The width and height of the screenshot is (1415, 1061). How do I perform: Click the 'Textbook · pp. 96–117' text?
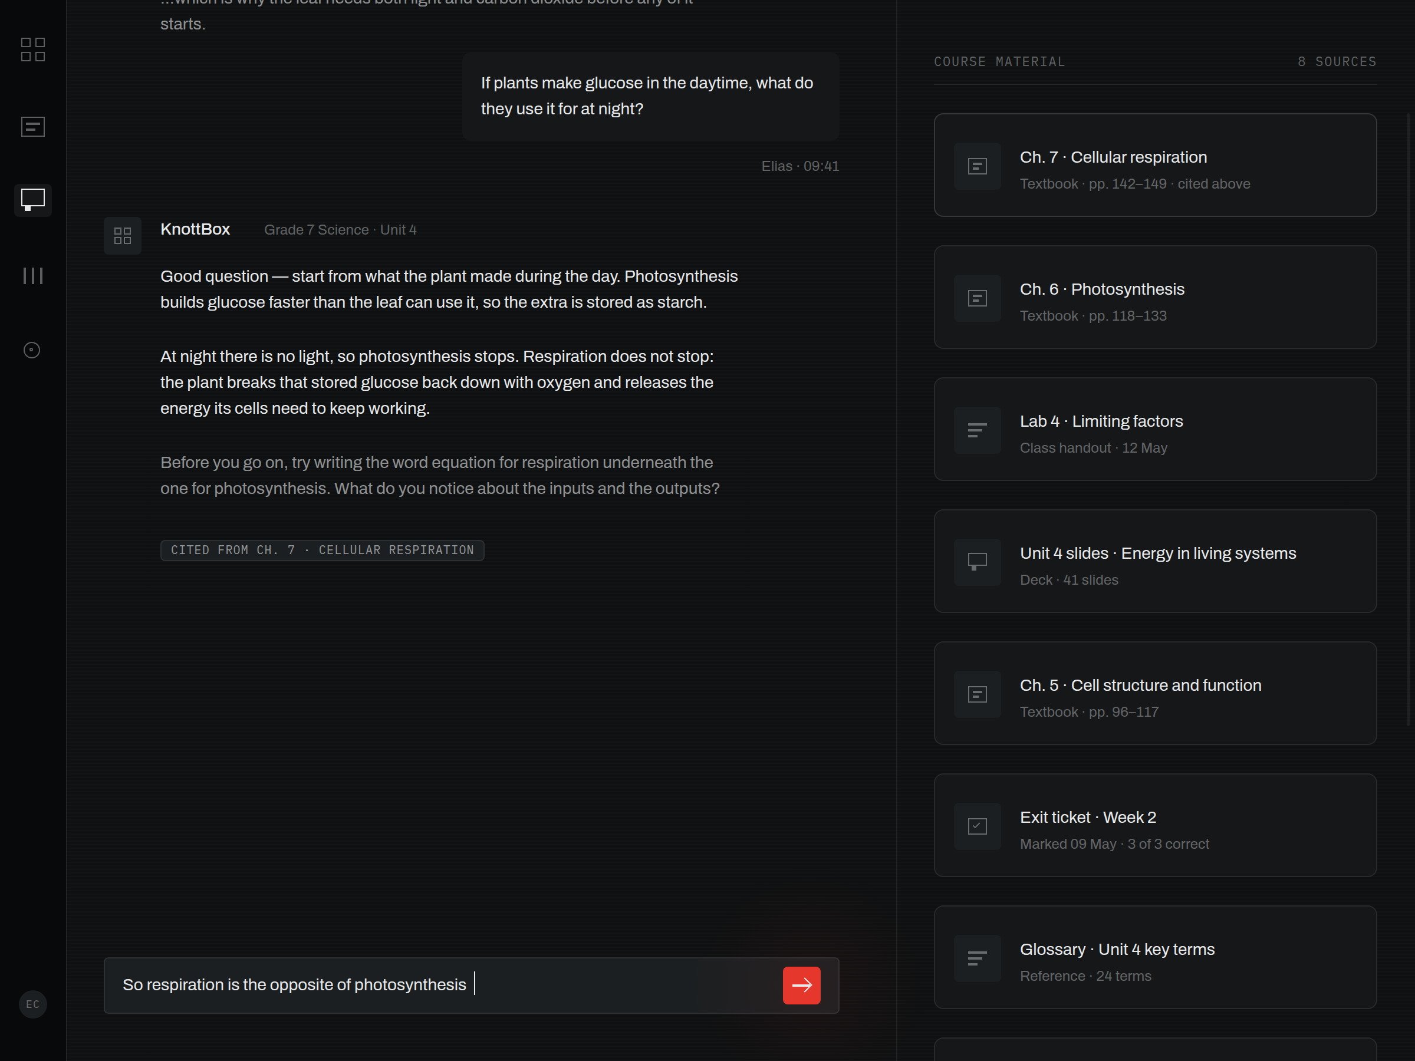coord(1090,712)
